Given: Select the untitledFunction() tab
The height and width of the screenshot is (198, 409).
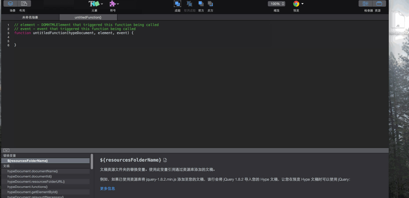Looking at the screenshot, I should click(88, 17).
